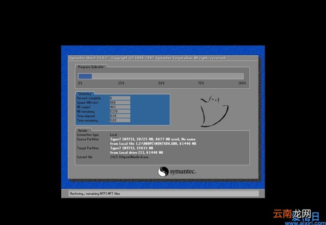Click the source line "Type:7 [NTFS], 30725 MB"
Image resolution: width=326 pixels, height=225 pixels.
point(153,139)
